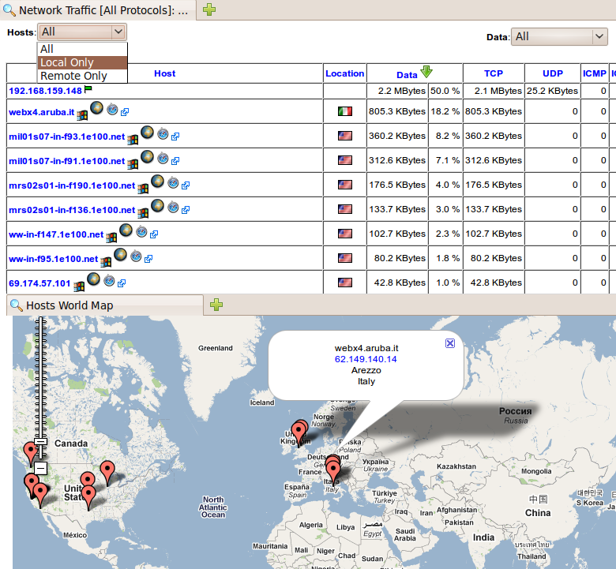Click the globe icon next to webx4.aruba.it
The width and height of the screenshot is (616, 569).
[x=96, y=107]
